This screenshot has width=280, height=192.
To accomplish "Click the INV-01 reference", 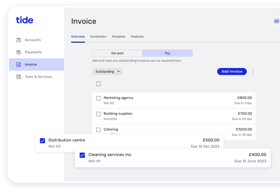I will 94,161.
